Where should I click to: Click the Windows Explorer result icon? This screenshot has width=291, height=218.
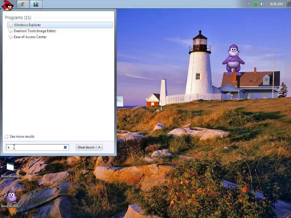coord(11,25)
